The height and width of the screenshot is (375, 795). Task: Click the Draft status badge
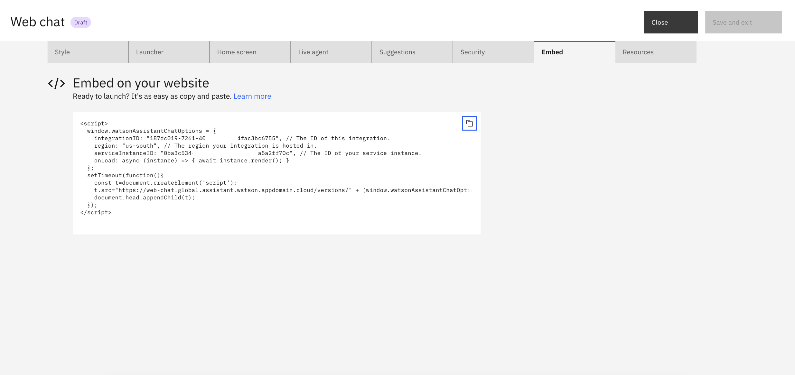(80, 23)
